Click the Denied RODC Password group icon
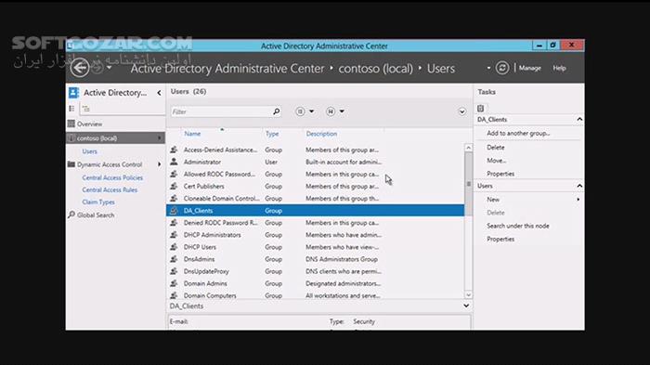The height and width of the screenshot is (365, 650). (175, 223)
